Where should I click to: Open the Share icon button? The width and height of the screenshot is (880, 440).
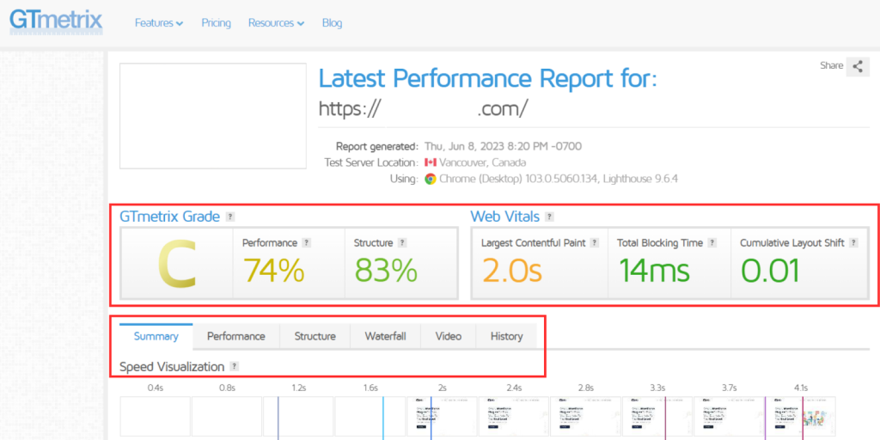click(x=858, y=66)
